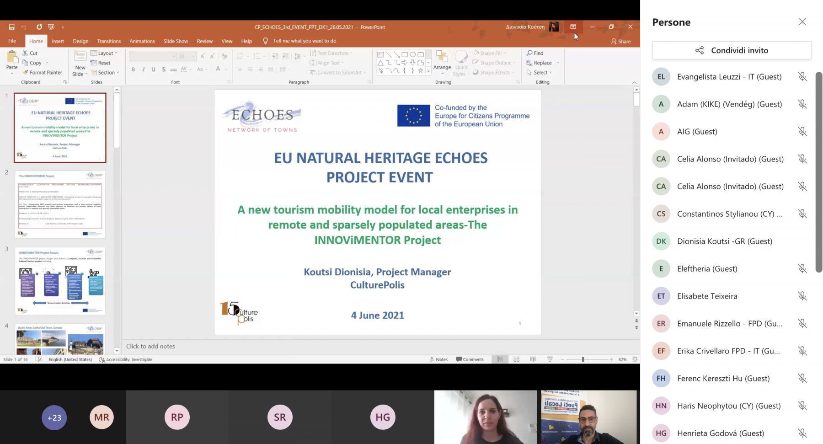Click the Tell Me lightbulb search box
This screenshot has height=444, width=823.
(x=300, y=41)
